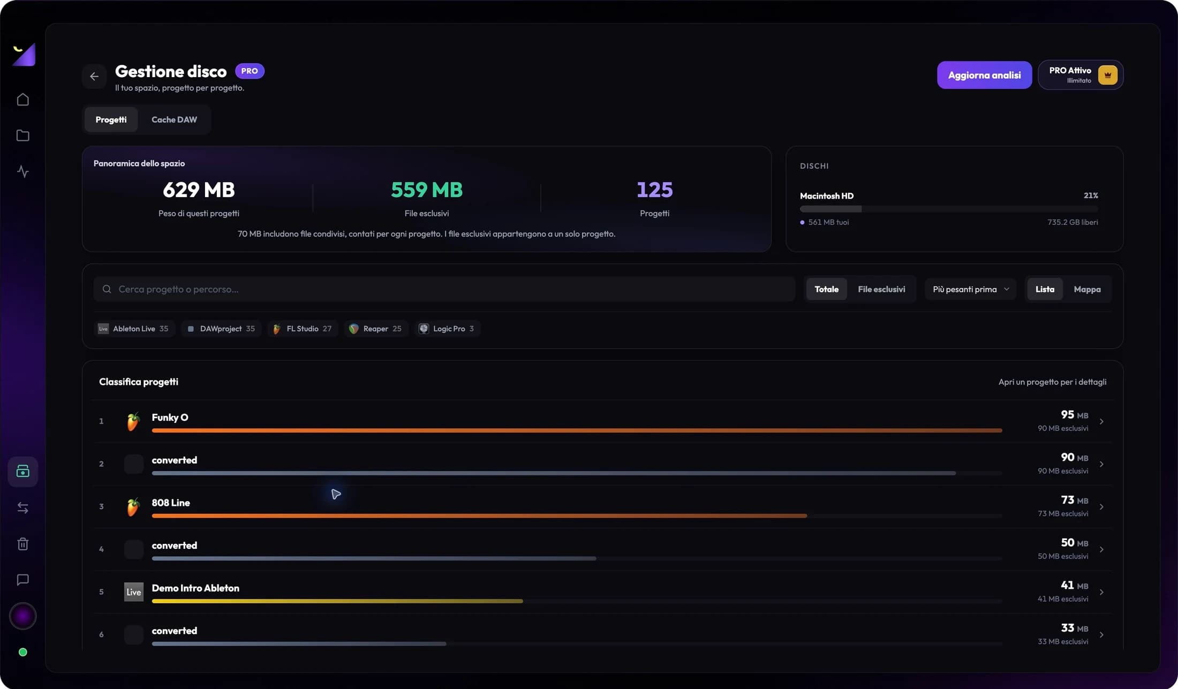Viewport: 1178px width, 689px height.
Task: Click the FL Studio icon beside 808 Line
Action: coord(133,506)
